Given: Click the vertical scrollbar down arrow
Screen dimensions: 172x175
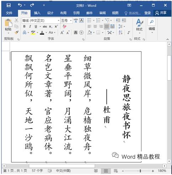Looking at the screenshot, I should click(x=169, y=161).
